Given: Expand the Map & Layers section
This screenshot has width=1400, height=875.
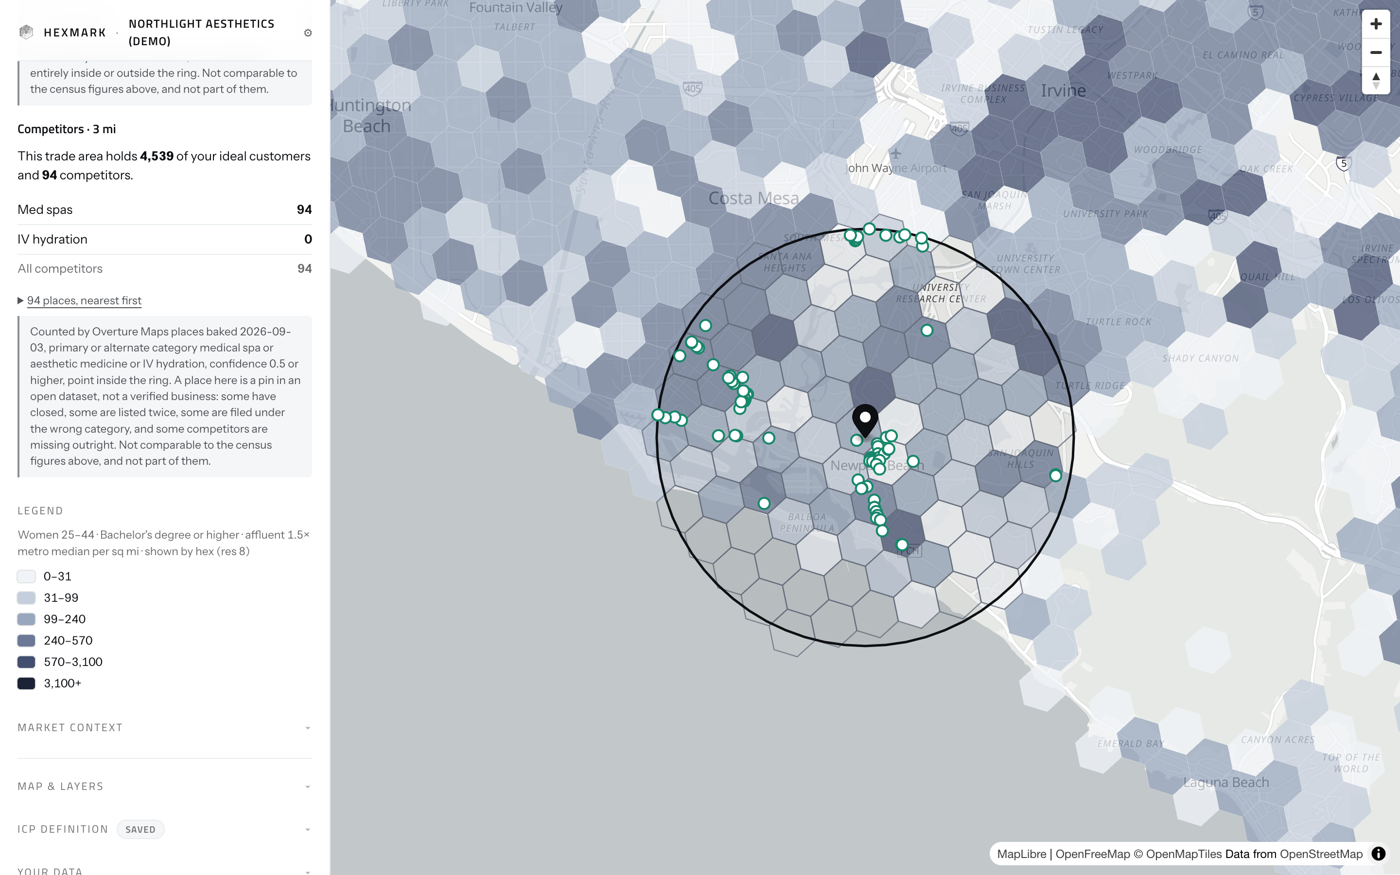Looking at the screenshot, I should pyautogui.click(x=165, y=787).
